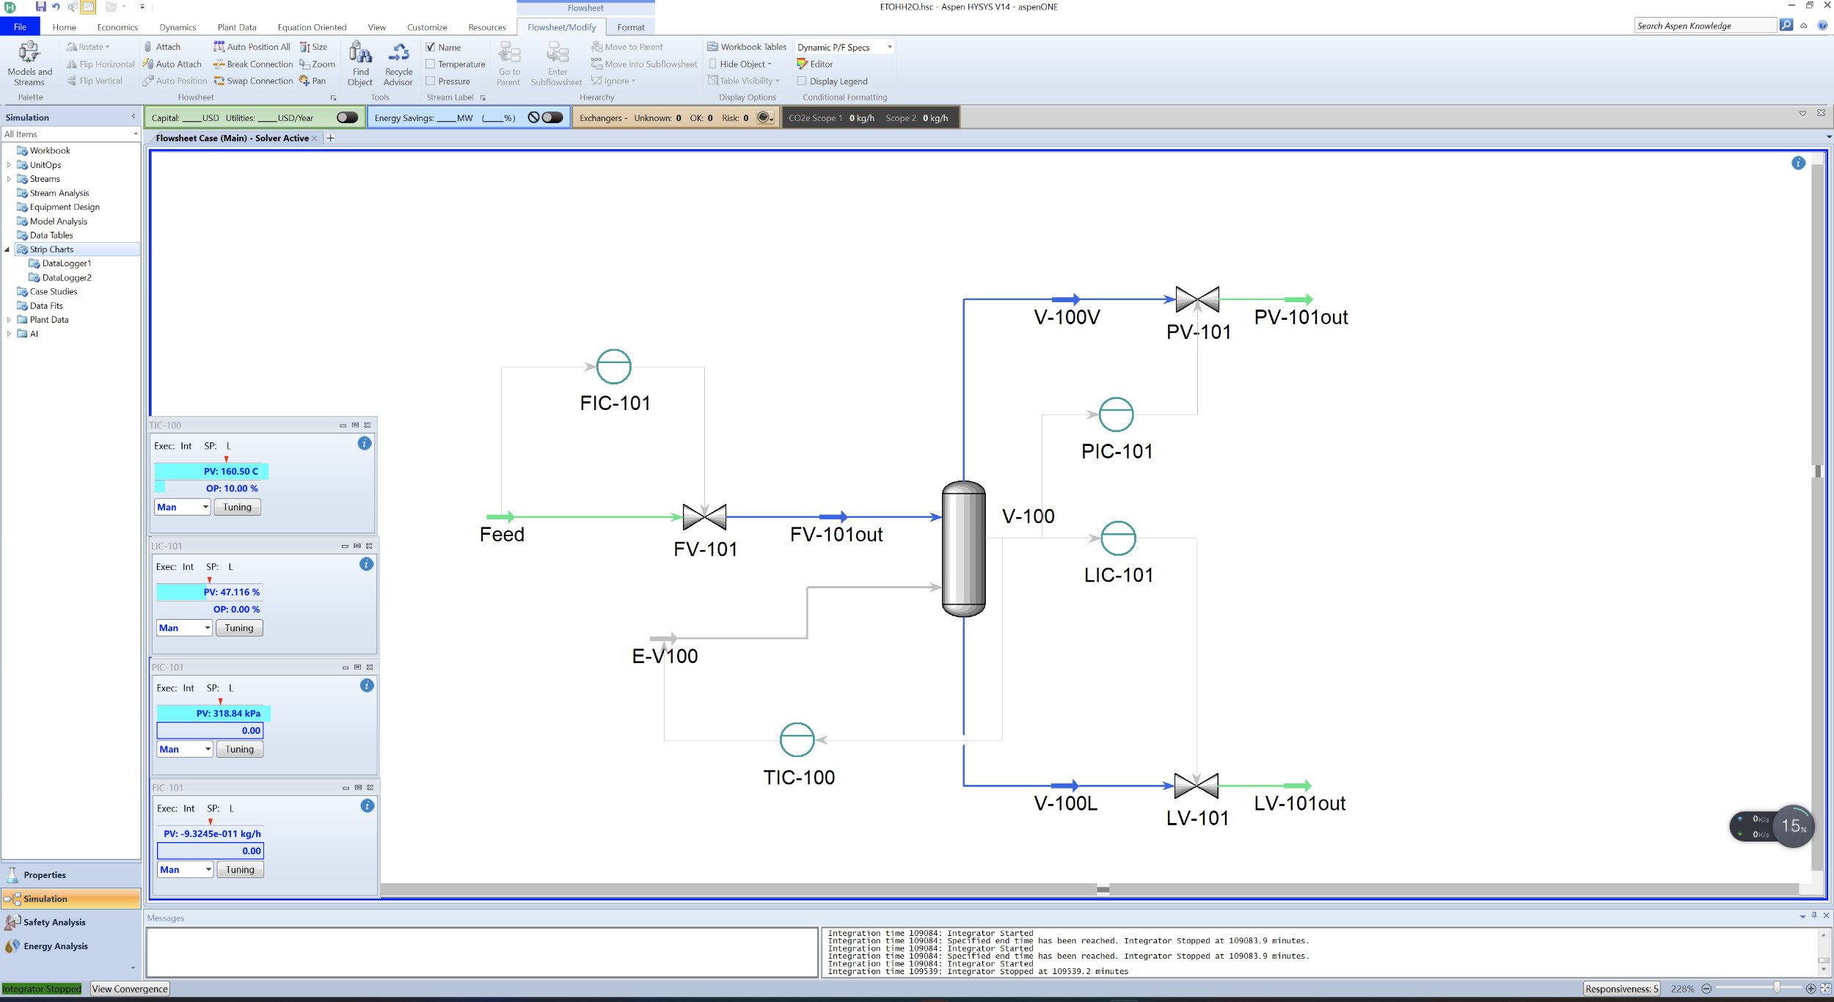Select Auto Attach tool
This screenshot has width=1834, height=1002.
pyautogui.click(x=172, y=65)
